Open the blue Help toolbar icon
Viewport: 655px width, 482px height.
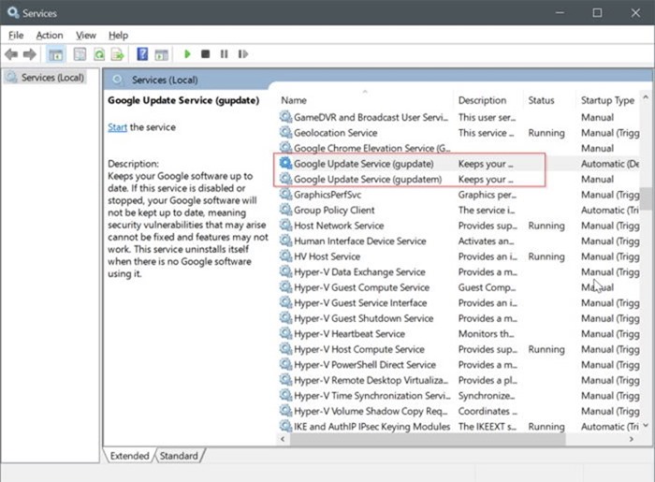tap(142, 54)
